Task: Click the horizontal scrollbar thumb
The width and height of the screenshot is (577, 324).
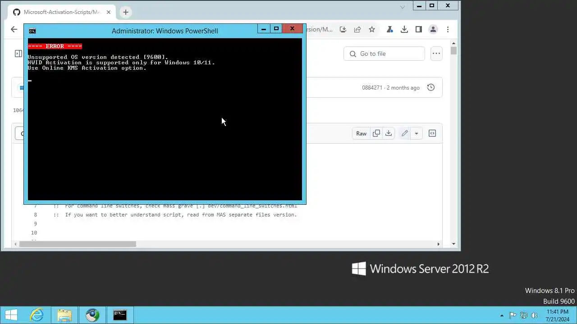Action: pyautogui.click(x=77, y=244)
